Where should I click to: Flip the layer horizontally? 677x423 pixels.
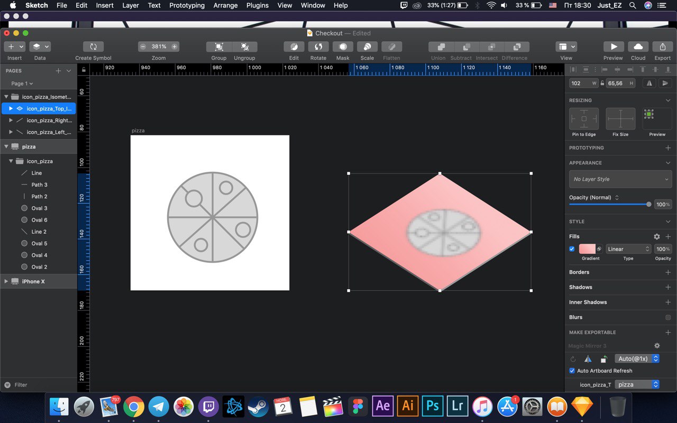649,83
